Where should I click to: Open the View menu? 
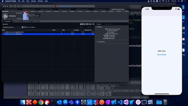point(28,1)
